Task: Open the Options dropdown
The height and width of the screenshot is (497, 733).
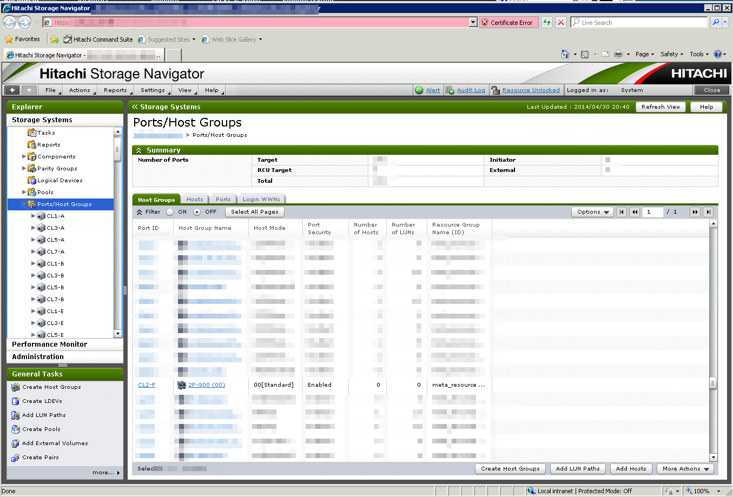Action: pos(592,212)
